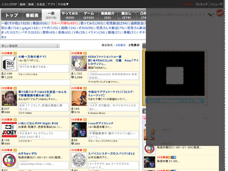Image resolution: width=228 pixels, height=171 pixels.
Task: Open the 一般(その他)(1828) tag link
Action: click(x=16, y=23)
